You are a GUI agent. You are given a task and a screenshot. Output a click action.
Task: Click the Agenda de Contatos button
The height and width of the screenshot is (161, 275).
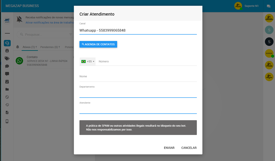click(x=98, y=44)
